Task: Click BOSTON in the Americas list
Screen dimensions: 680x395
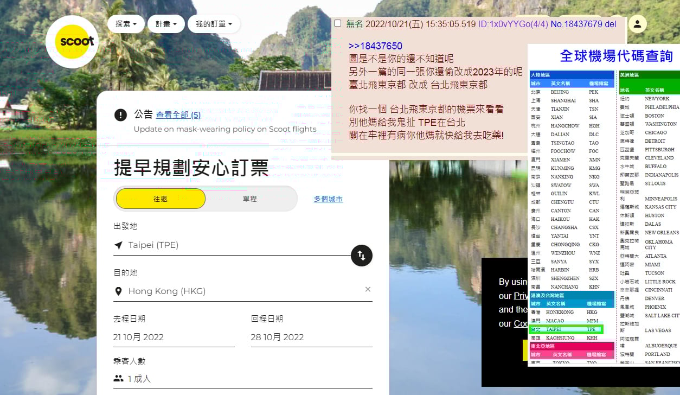Action: tap(654, 116)
